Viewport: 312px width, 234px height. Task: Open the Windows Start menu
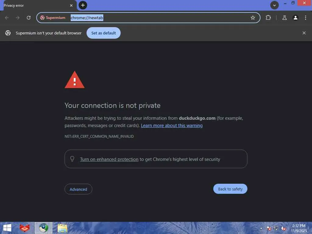click(7, 228)
